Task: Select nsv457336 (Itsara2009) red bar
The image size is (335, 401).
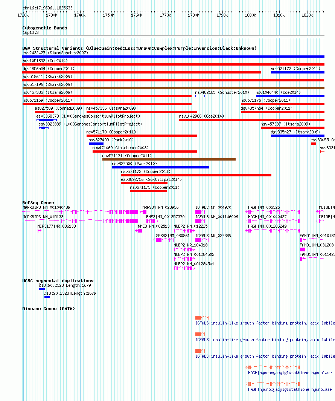Action: pyautogui.click(x=142, y=112)
